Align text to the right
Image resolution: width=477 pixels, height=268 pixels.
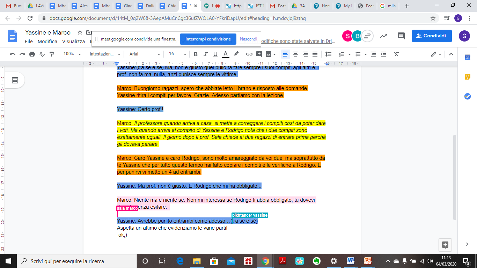305,54
